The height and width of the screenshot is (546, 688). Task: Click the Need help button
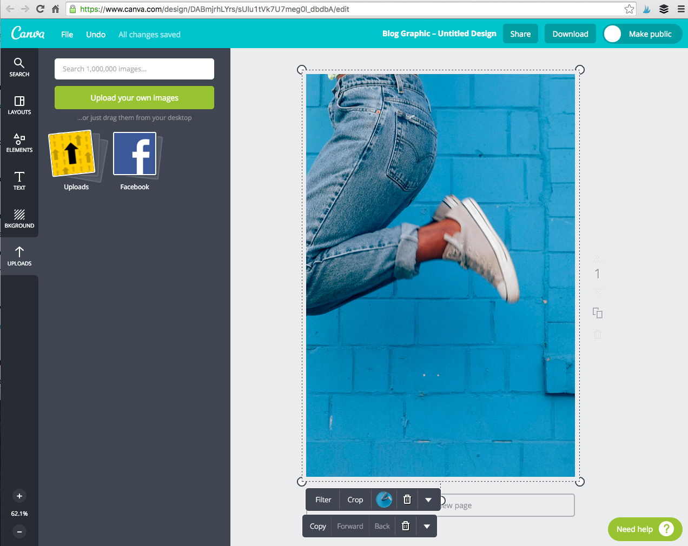pos(645,529)
